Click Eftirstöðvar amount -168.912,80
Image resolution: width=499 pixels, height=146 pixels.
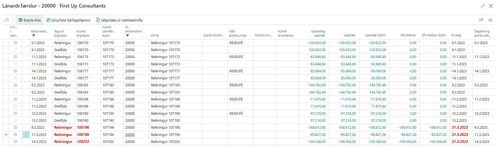407,127
